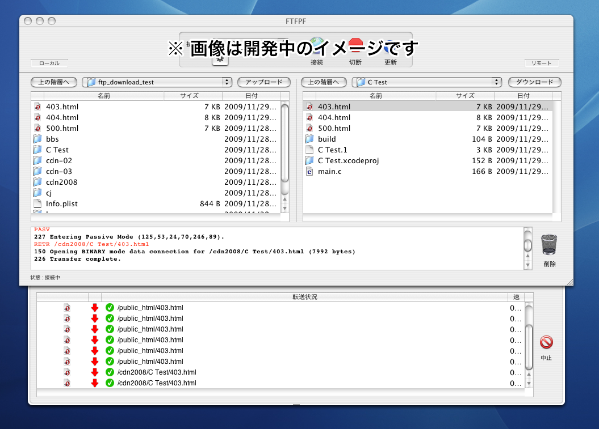
Task: Click the アップロード upload button
Action: (x=264, y=82)
